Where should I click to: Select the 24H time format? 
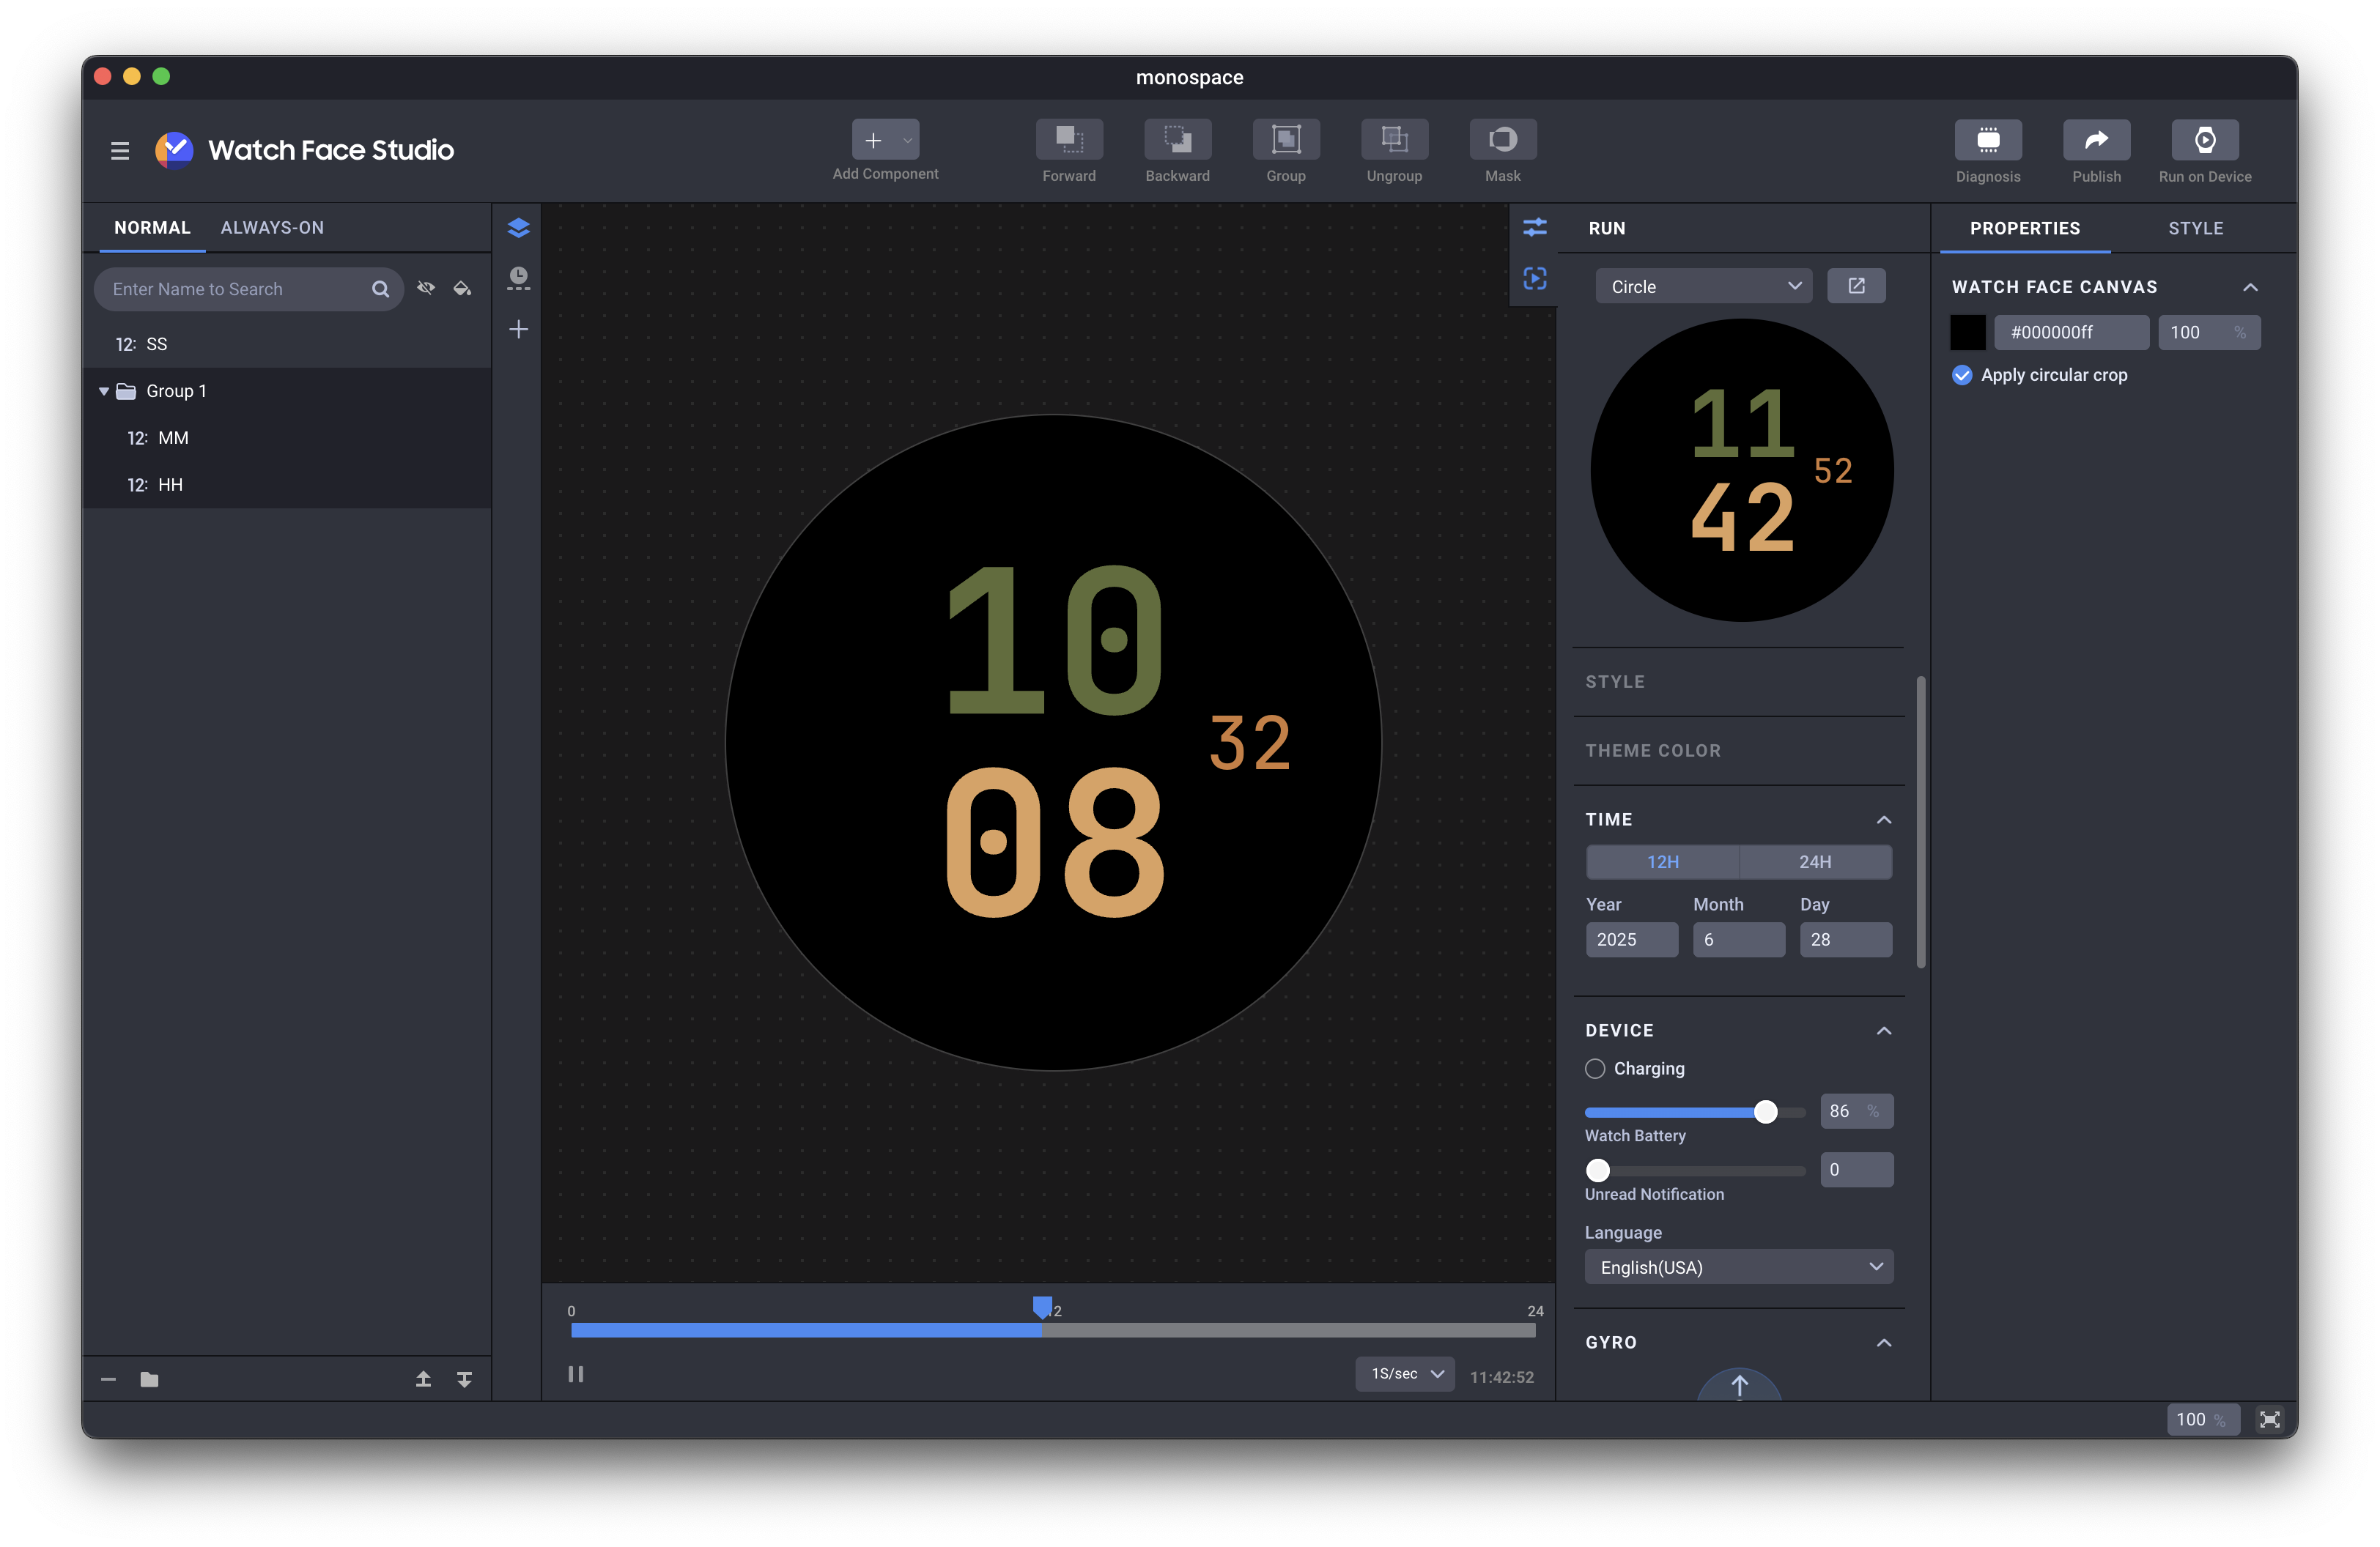[x=1814, y=861]
